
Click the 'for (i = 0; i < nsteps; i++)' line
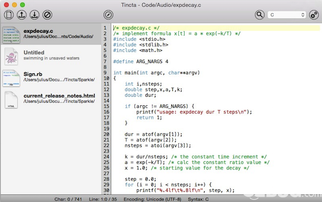[168, 184]
